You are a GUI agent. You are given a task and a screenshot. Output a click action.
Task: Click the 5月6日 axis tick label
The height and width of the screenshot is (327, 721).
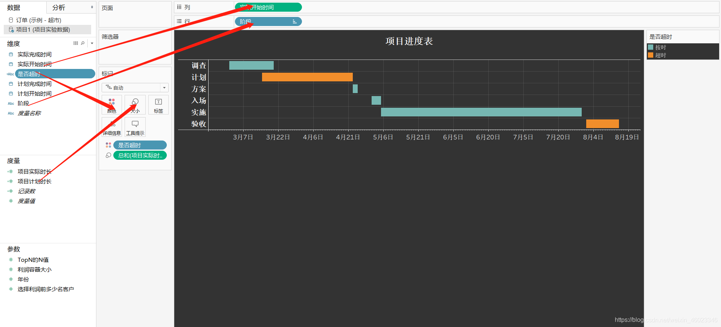coord(383,137)
